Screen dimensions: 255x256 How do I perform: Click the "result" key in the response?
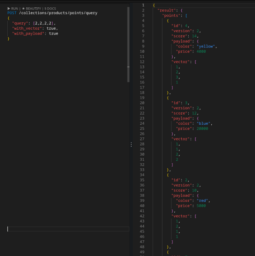(166, 10)
